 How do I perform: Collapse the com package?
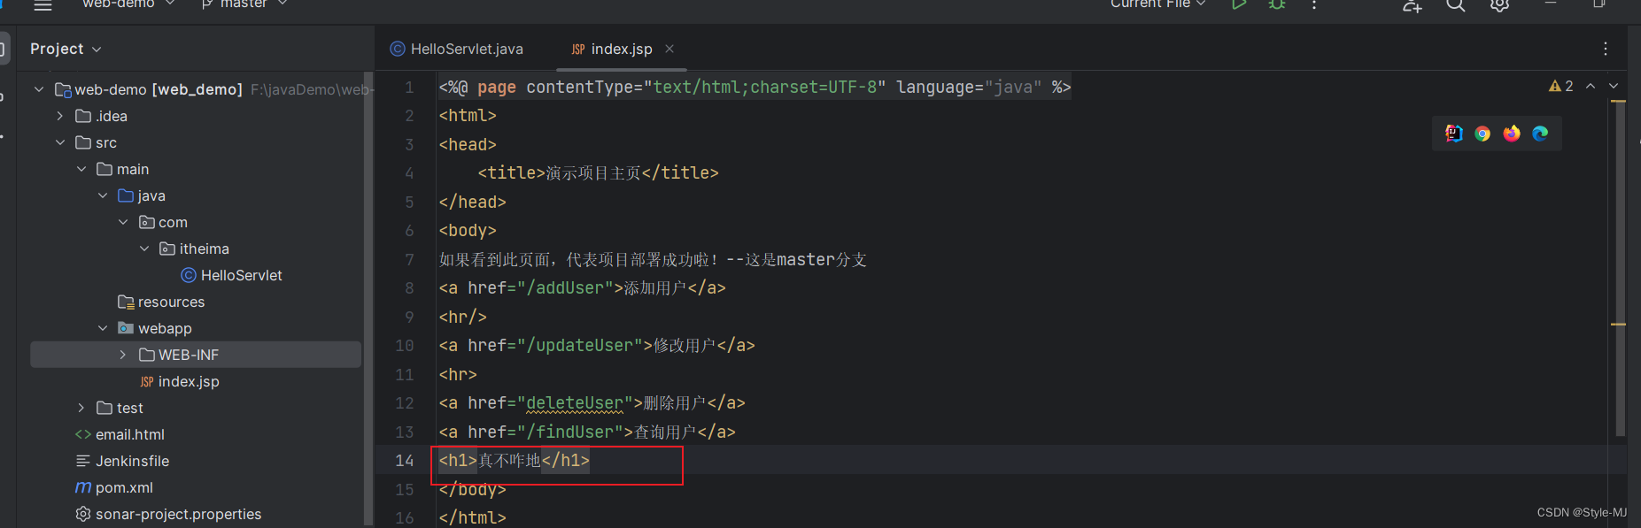(x=123, y=222)
